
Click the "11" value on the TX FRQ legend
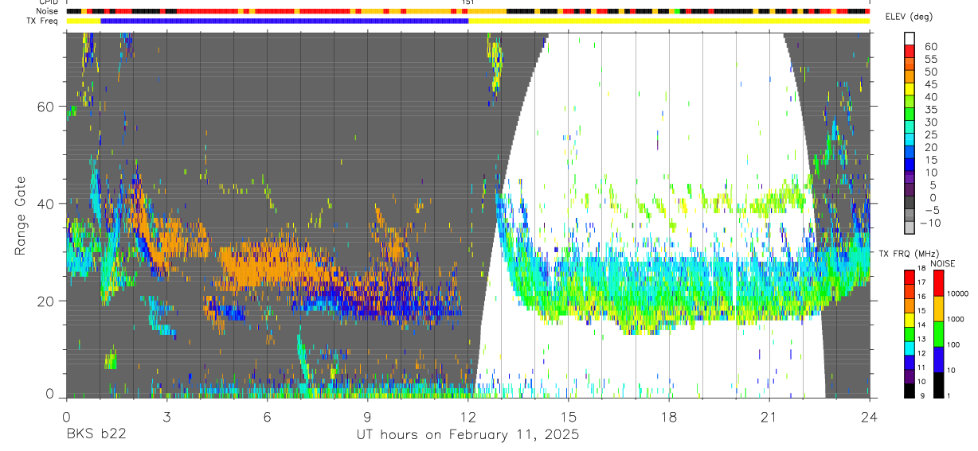(921, 367)
